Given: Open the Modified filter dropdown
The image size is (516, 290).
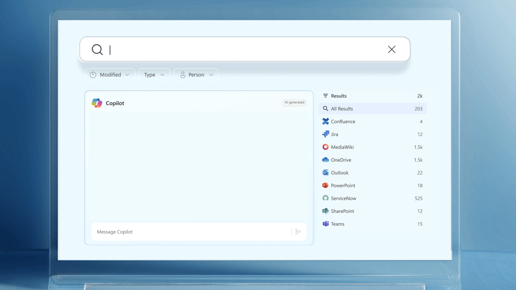Looking at the screenshot, I should click(110, 75).
